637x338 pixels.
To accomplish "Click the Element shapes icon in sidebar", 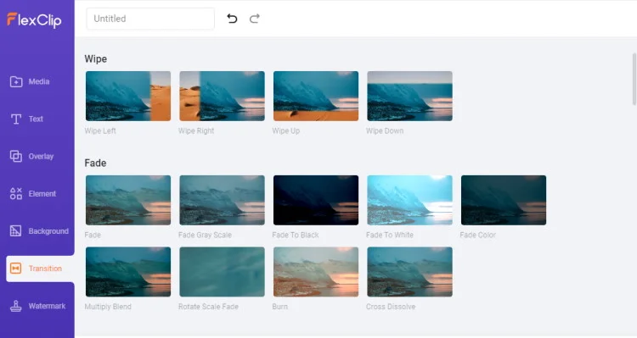I will (16, 194).
